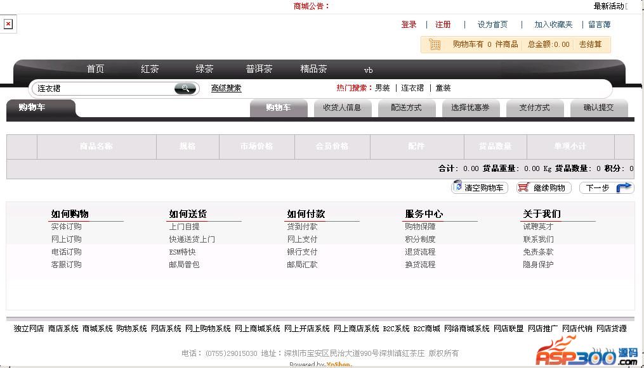Open 客服订购 help link

pyautogui.click(x=66, y=265)
